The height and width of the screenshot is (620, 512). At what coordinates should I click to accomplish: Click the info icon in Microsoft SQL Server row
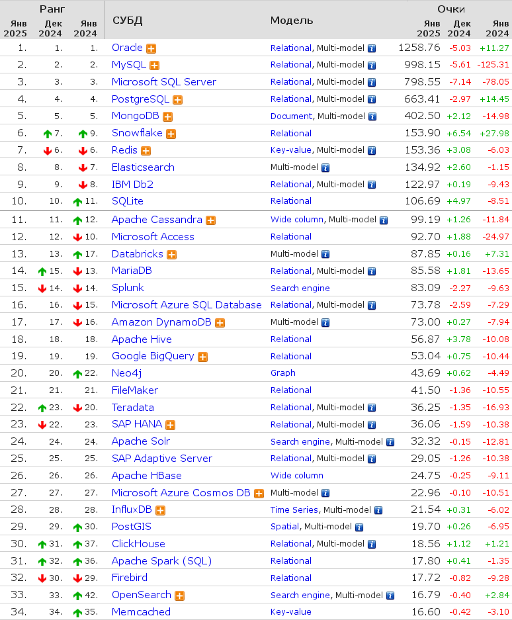click(x=372, y=83)
